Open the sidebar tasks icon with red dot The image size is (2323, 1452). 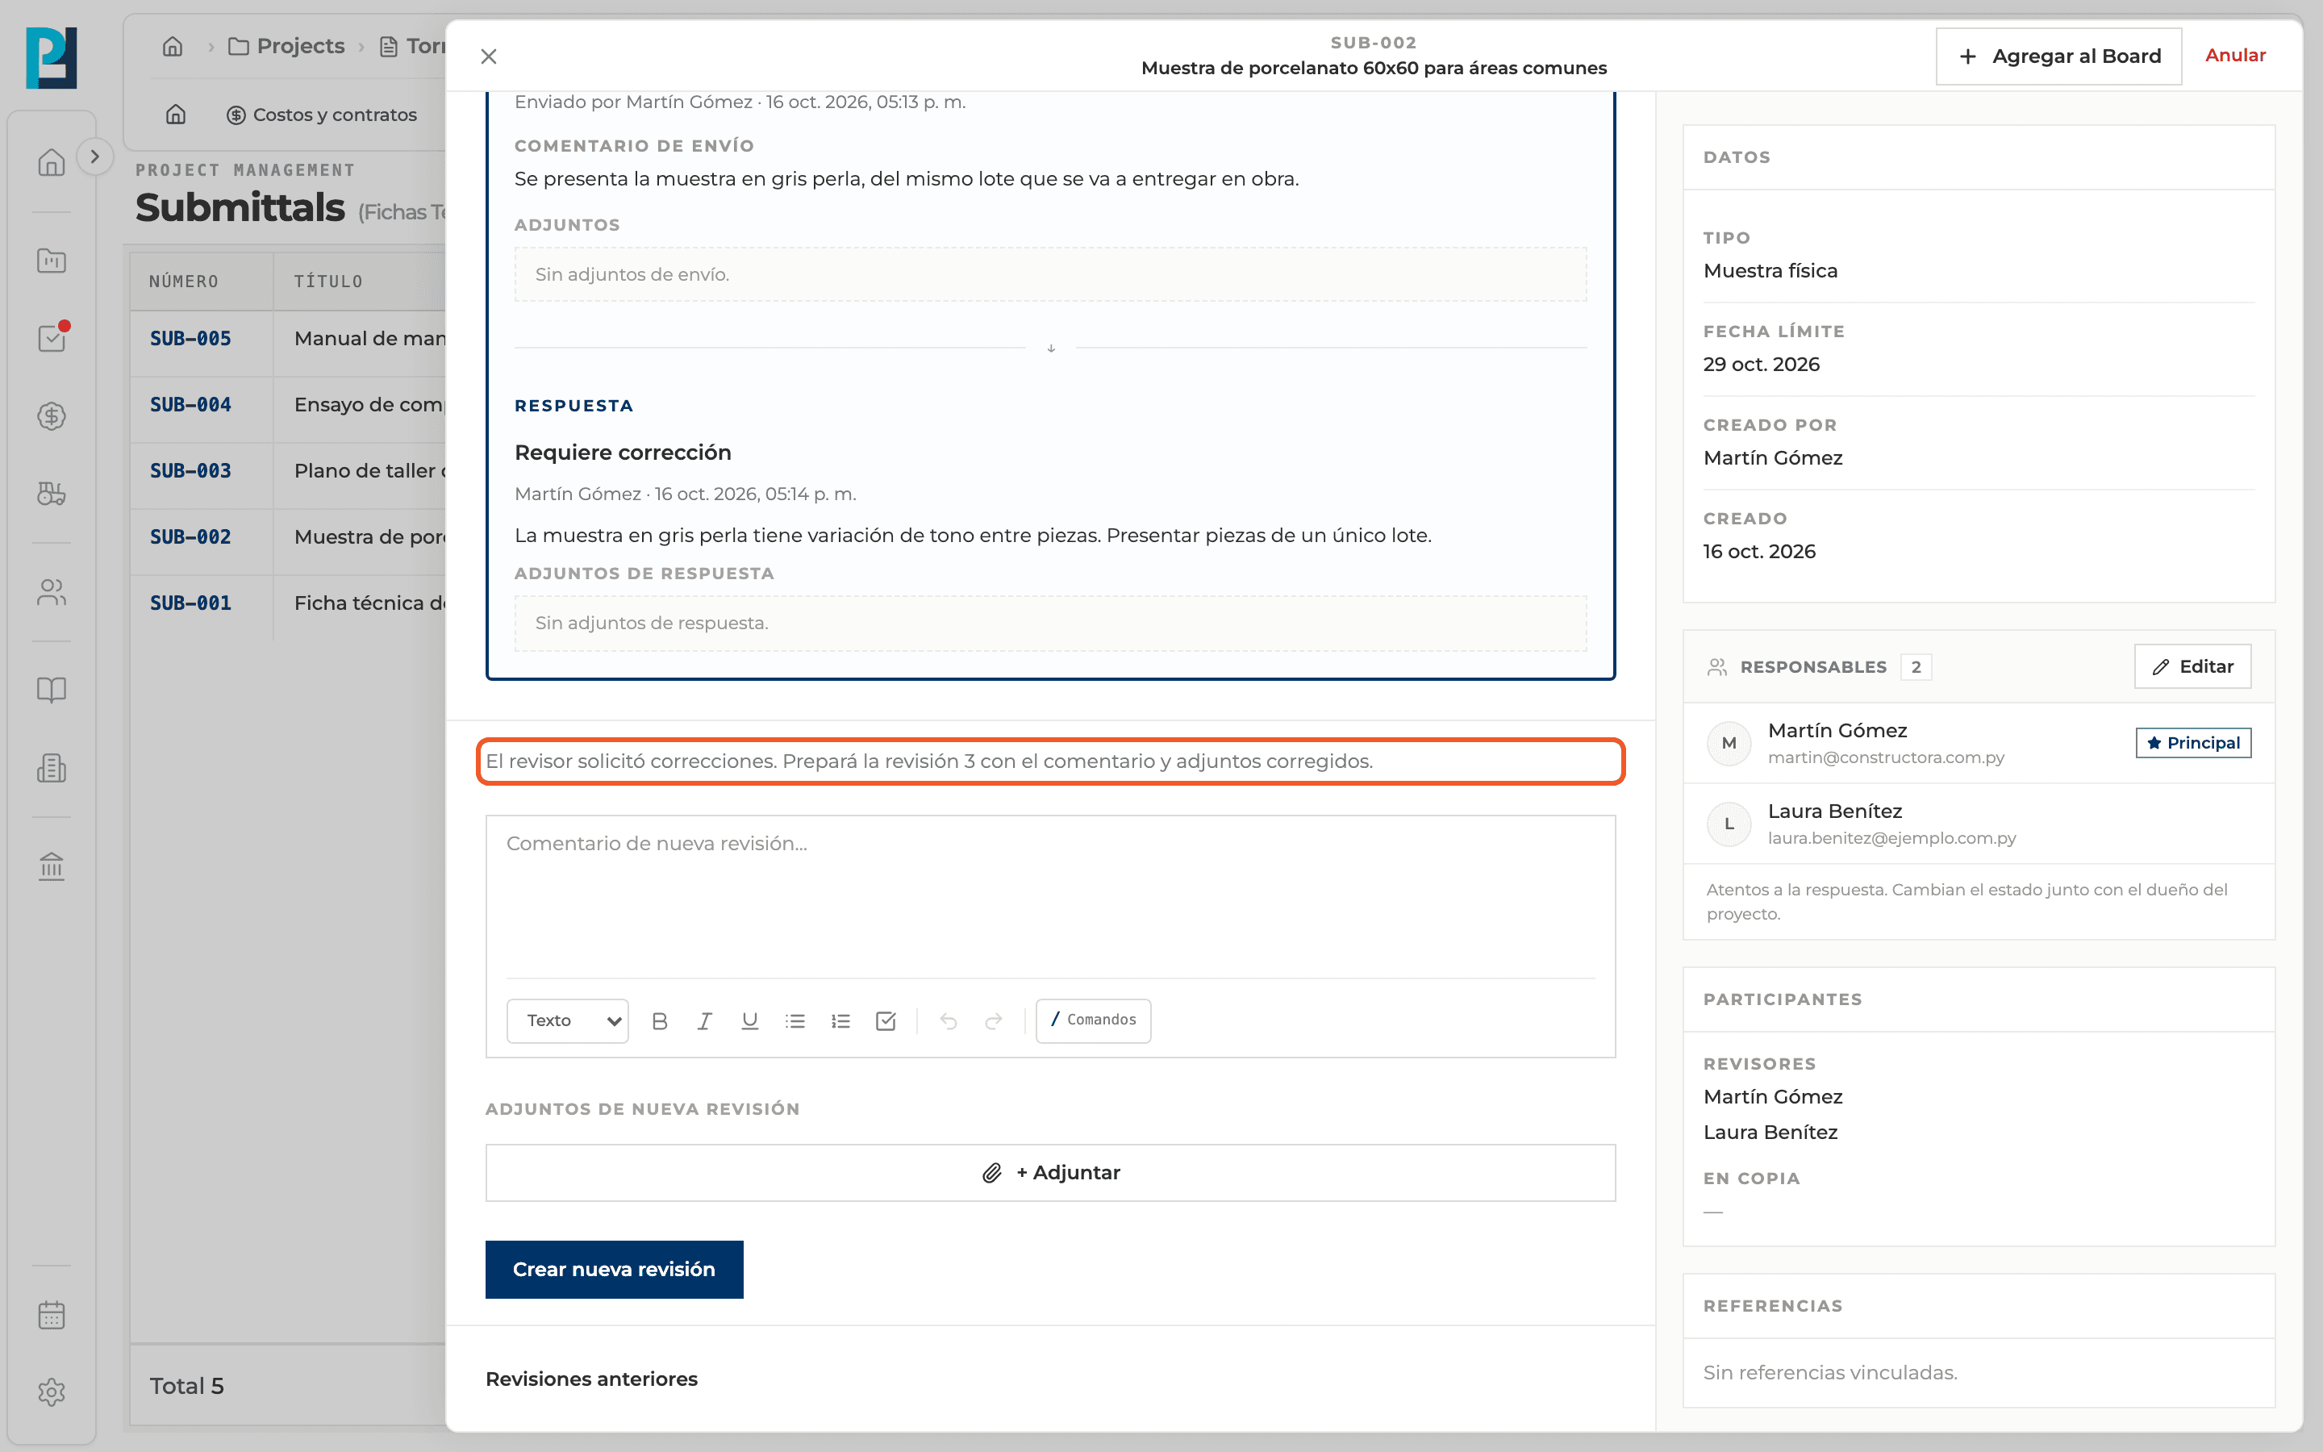pos(51,337)
